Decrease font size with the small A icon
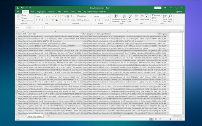The height and width of the screenshot is (126, 202). pyautogui.click(x=58, y=16)
